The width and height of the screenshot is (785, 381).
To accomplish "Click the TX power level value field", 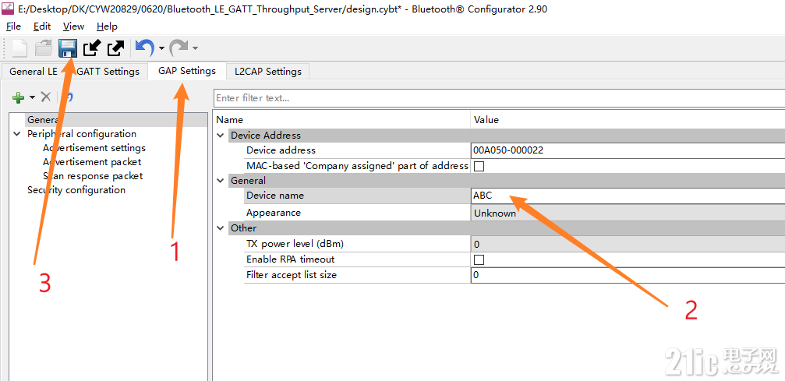I will click(628, 244).
